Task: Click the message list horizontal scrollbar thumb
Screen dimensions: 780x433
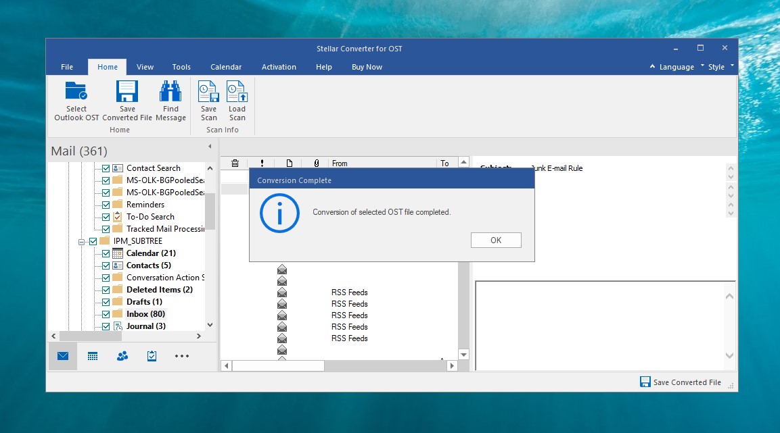Action: pyautogui.click(x=278, y=366)
